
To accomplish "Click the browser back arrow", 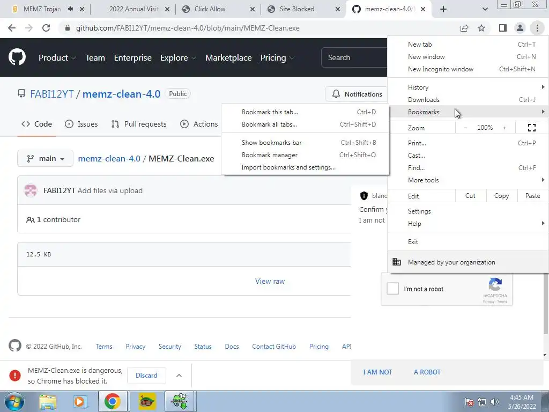I will [x=12, y=28].
